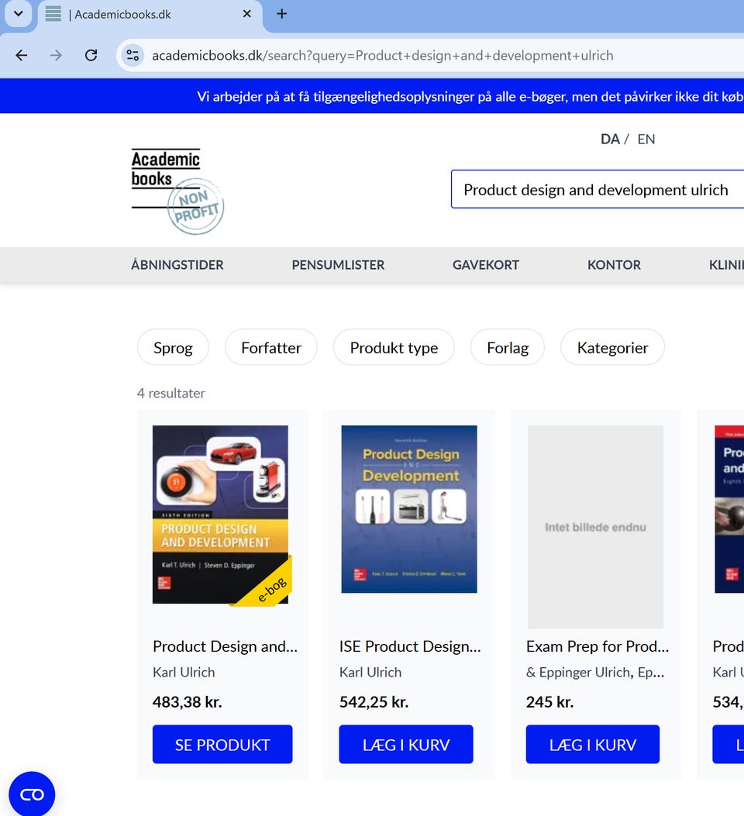This screenshot has height=816, width=744.
Task: Expand the Kategorier filter
Action: coord(612,347)
